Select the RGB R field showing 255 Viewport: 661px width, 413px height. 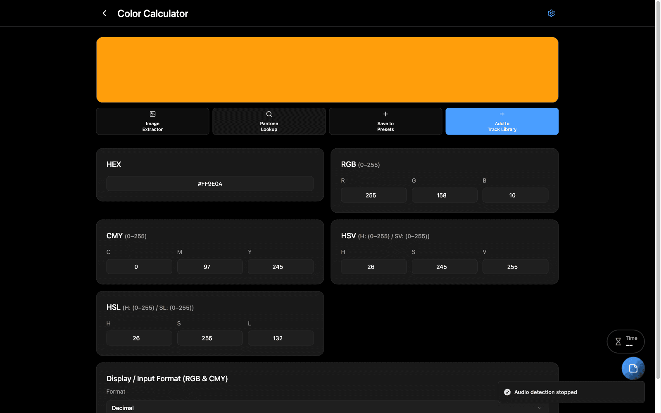coord(374,195)
